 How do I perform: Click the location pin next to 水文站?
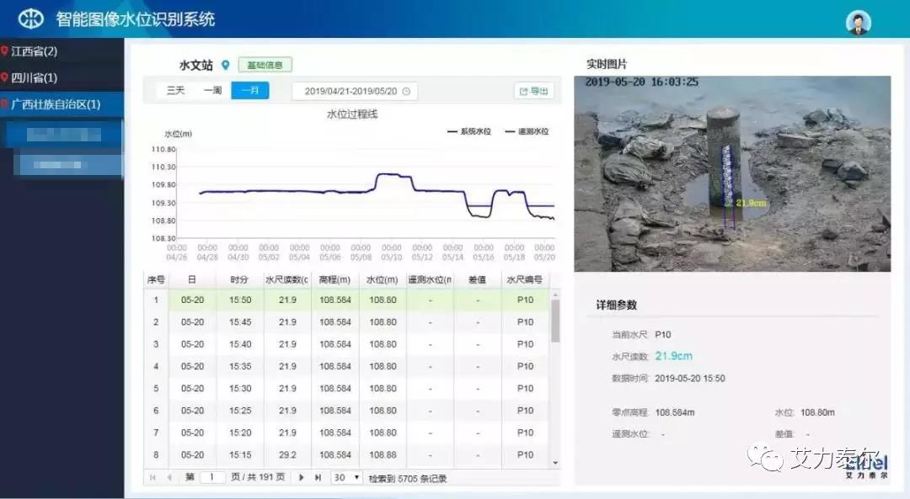point(225,66)
